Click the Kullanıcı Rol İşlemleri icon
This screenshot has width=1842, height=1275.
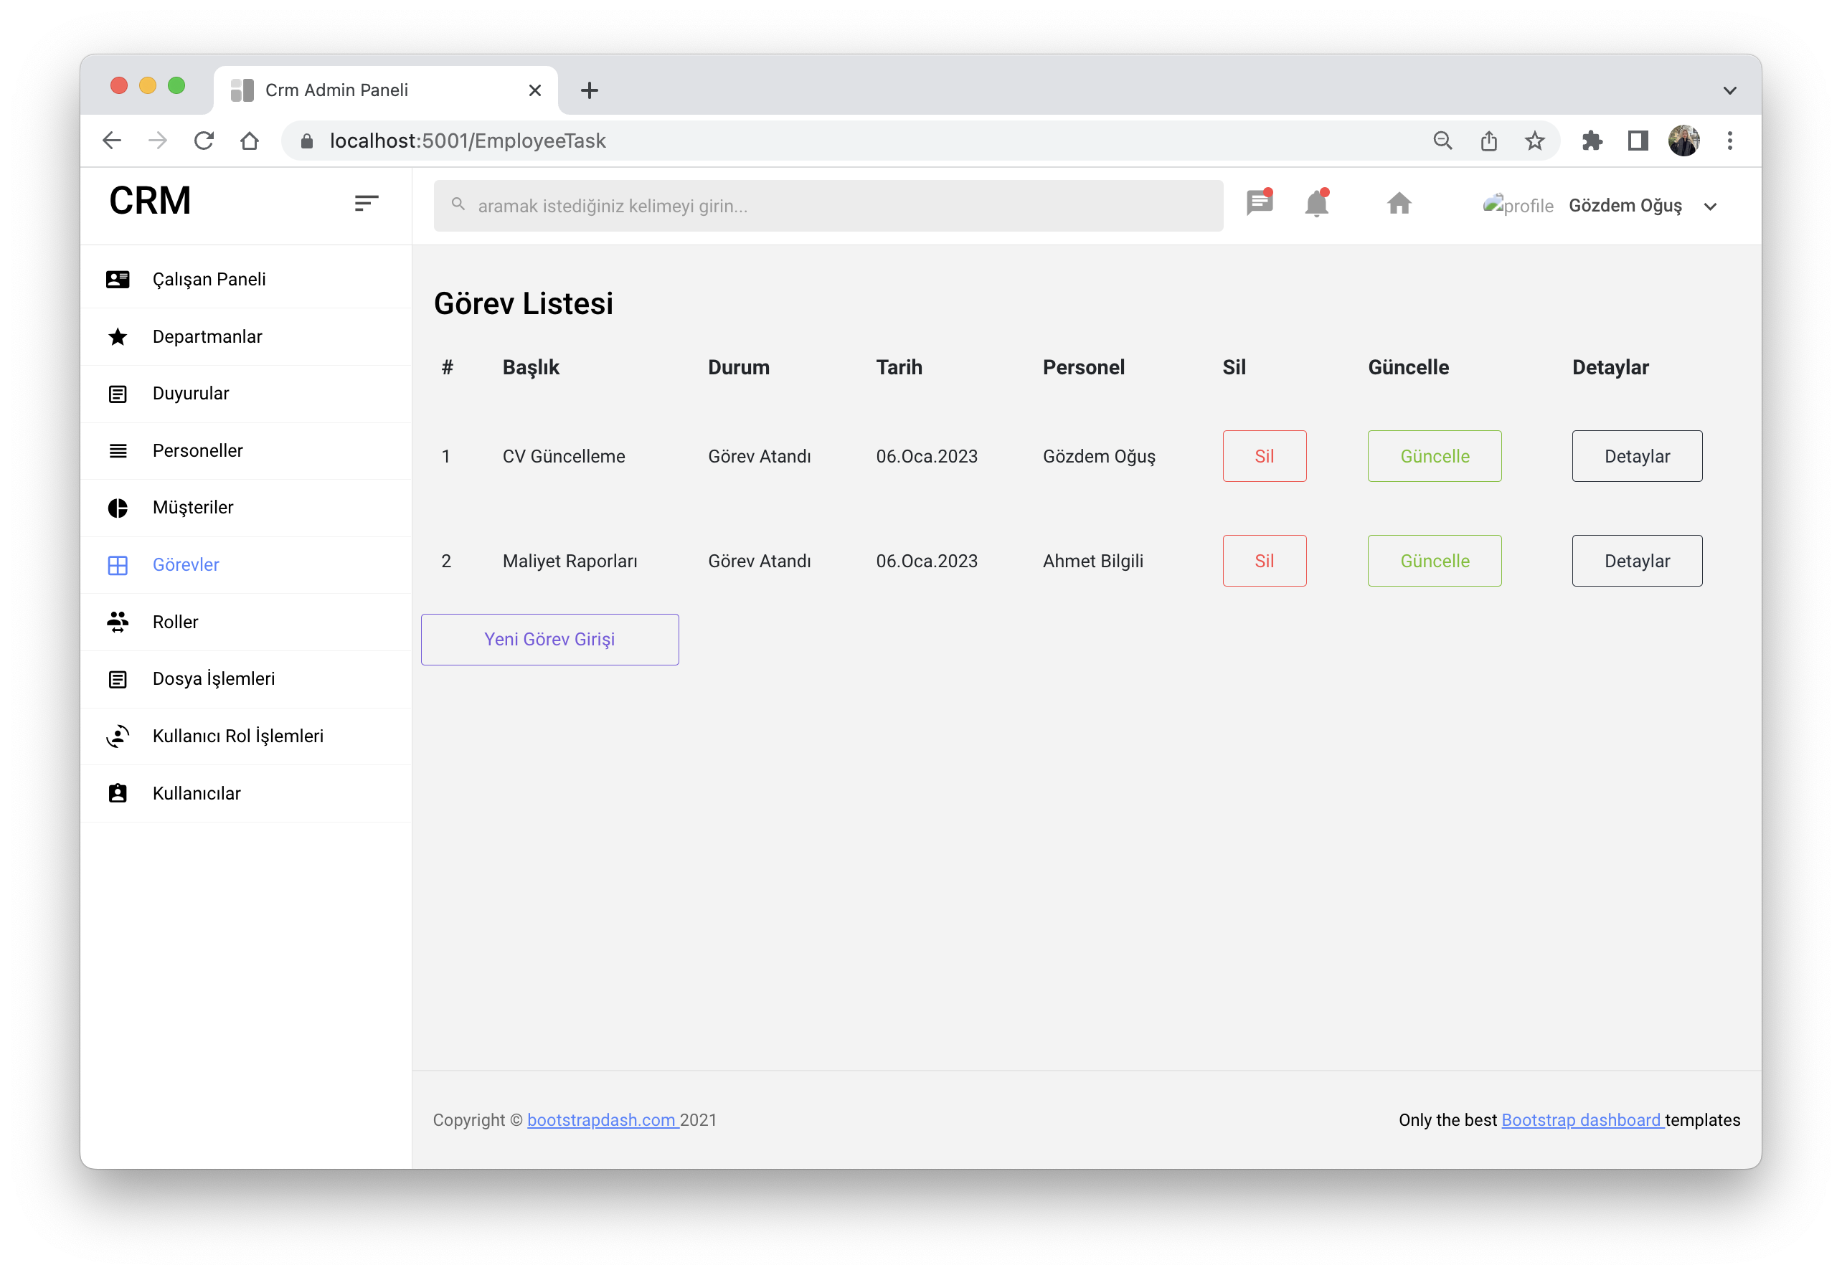(118, 736)
